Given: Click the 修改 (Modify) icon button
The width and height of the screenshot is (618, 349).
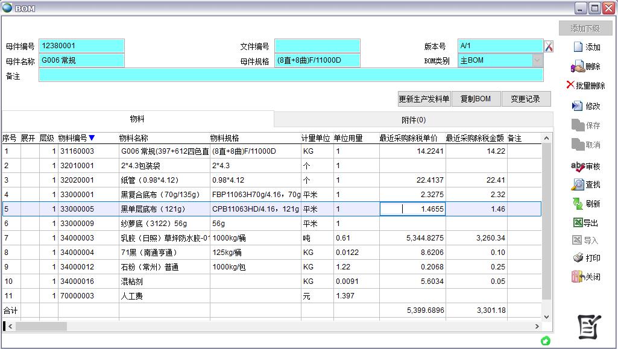Looking at the screenshot, I should click(586, 106).
